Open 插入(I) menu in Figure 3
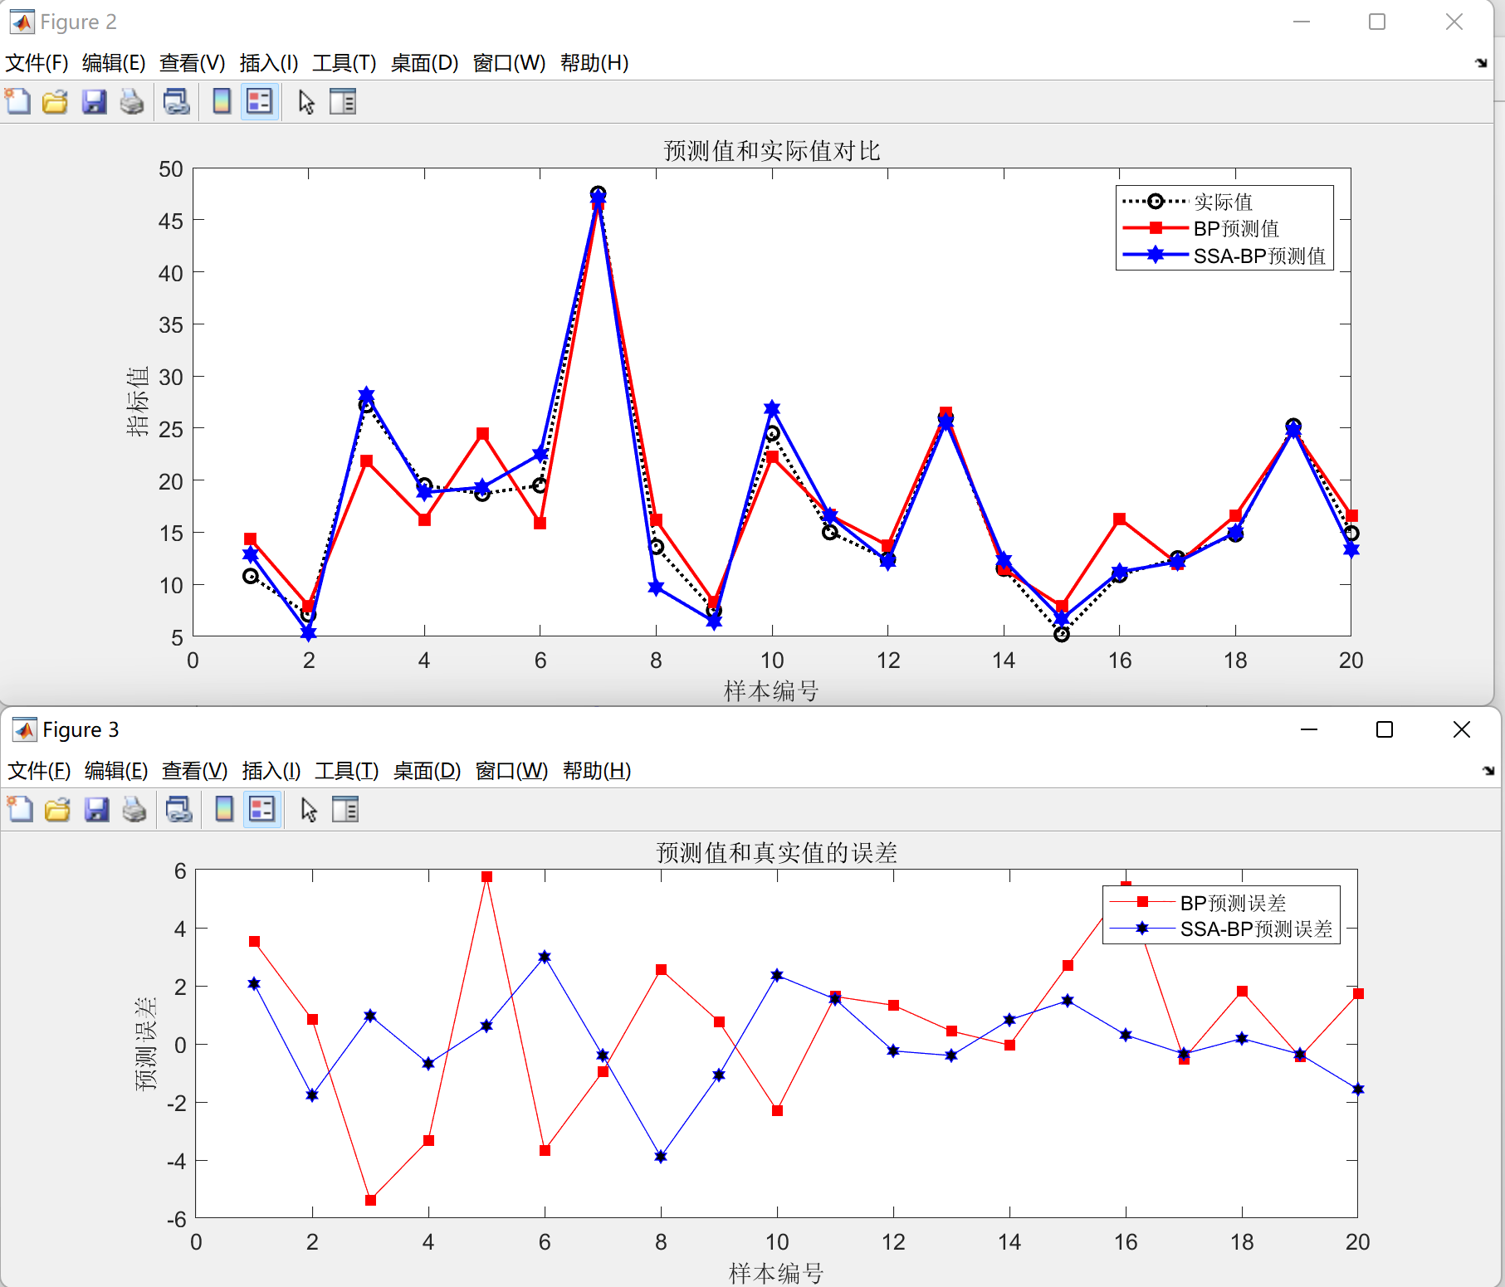Viewport: 1505px width, 1287px height. click(x=271, y=771)
